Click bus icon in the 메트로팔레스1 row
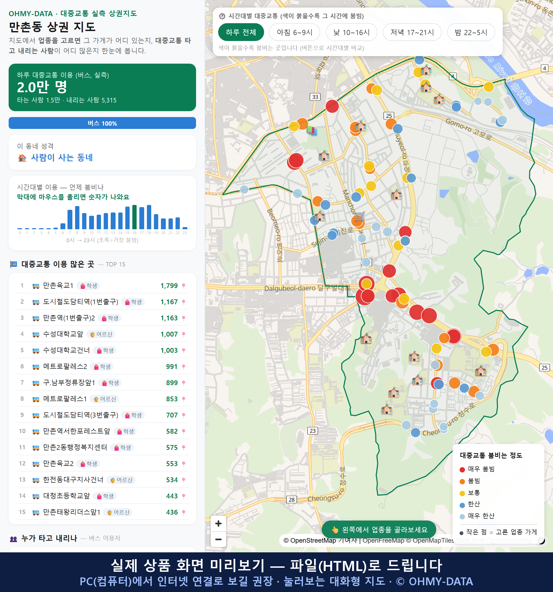This screenshot has width=553, height=592. click(x=36, y=399)
